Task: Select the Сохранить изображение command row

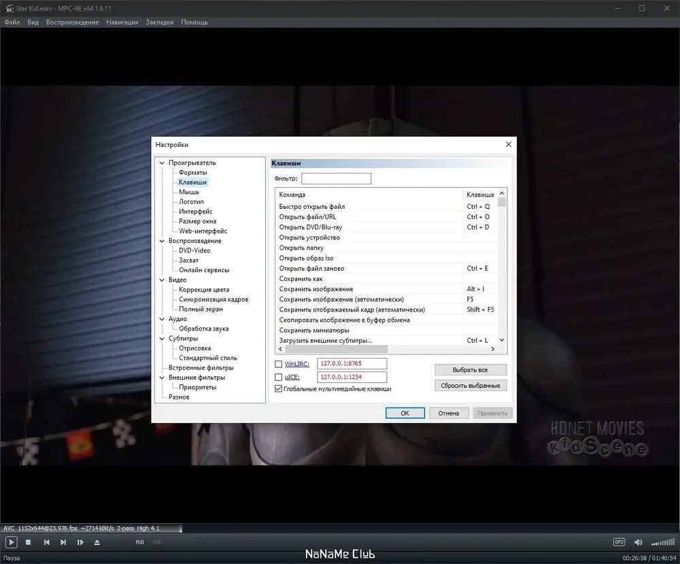Action: pyautogui.click(x=387, y=289)
